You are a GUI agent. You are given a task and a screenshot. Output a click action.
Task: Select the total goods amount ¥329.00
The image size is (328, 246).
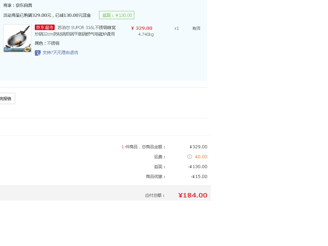(x=198, y=147)
